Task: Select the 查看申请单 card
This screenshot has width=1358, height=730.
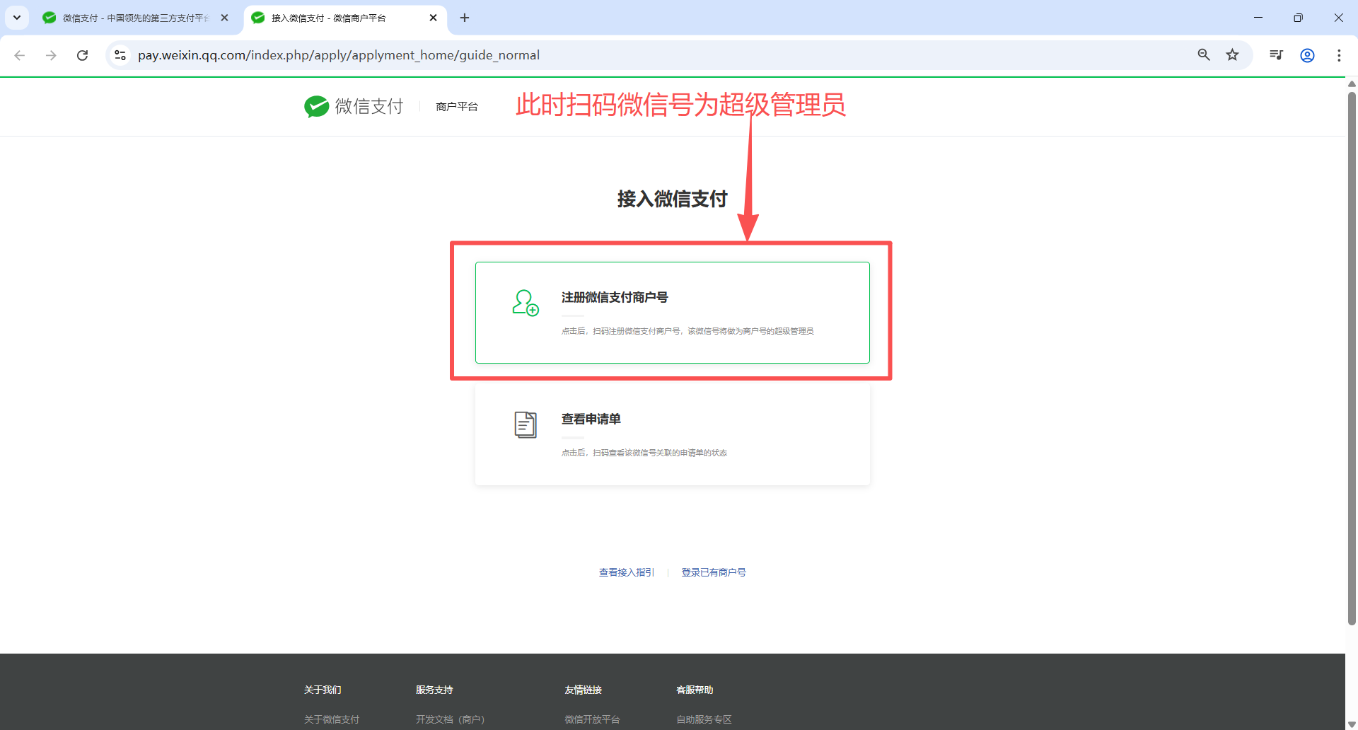Action: pyautogui.click(x=672, y=434)
